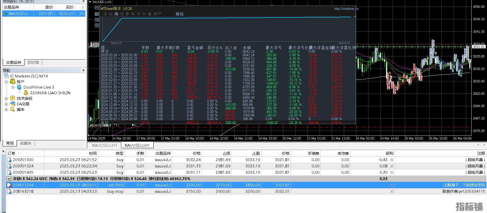Screen dimensions: 487x213
Task: Close the 导航 Navigator panel
Action: pos(83,70)
